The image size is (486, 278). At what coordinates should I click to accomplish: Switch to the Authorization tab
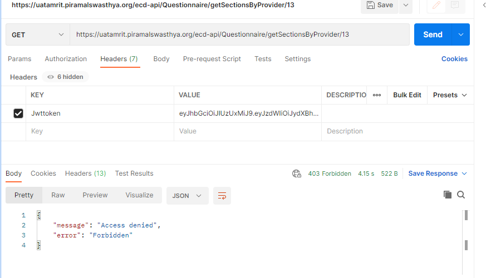tap(66, 59)
